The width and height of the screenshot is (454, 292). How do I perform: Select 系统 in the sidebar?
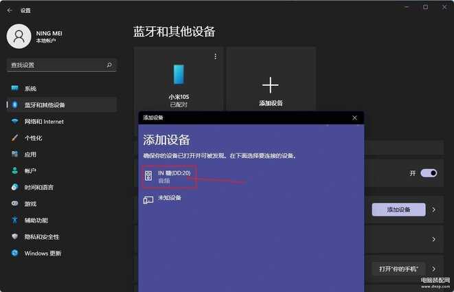(62, 89)
